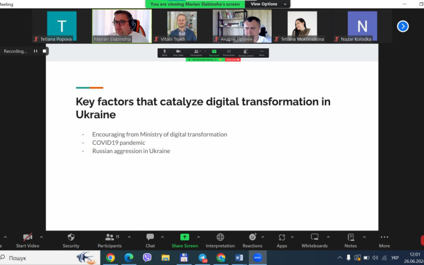Click Participants in the shared screen toolbar
This screenshot has height=265, width=424.
coord(196,52)
